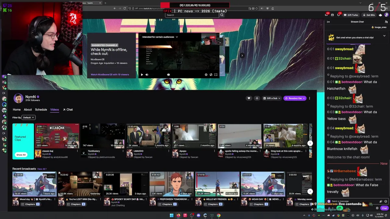Expand Chapters for 'MOAN DAY' broadcast
Viewport: 390px width, 219px height.
tap(259, 204)
